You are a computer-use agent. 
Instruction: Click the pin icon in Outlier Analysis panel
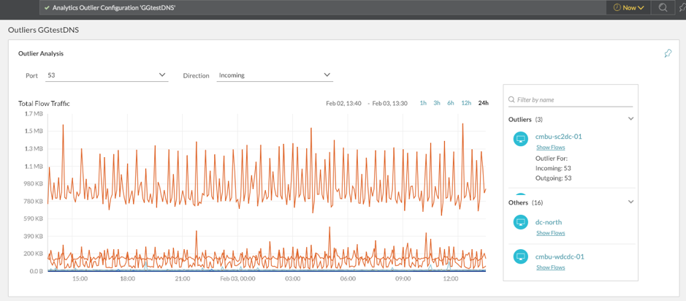(x=667, y=53)
